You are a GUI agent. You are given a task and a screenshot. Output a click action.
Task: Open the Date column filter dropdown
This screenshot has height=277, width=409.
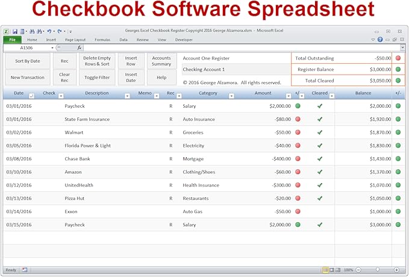tap(31, 95)
